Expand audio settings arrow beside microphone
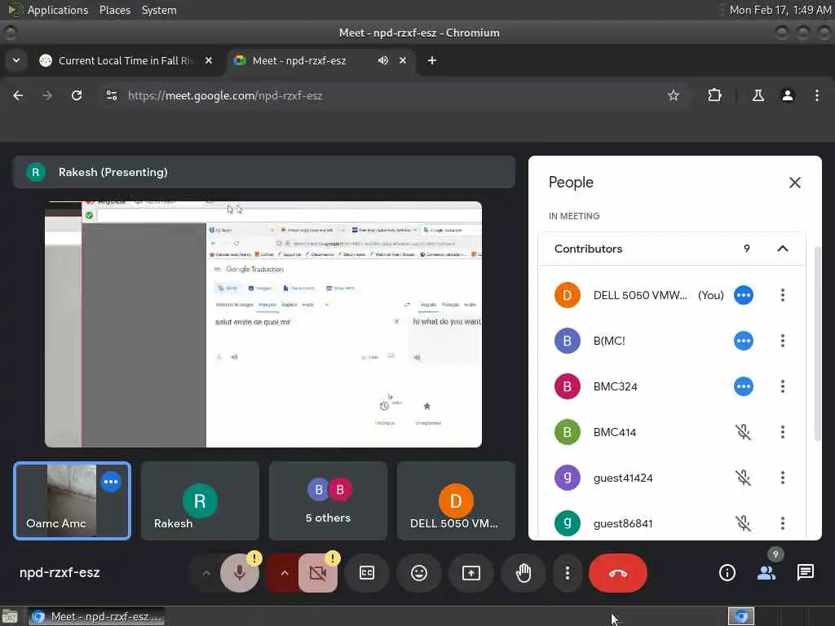This screenshot has height=626, width=835. click(206, 573)
